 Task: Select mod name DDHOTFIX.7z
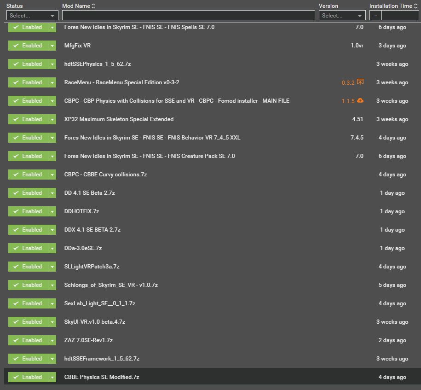pos(81,211)
